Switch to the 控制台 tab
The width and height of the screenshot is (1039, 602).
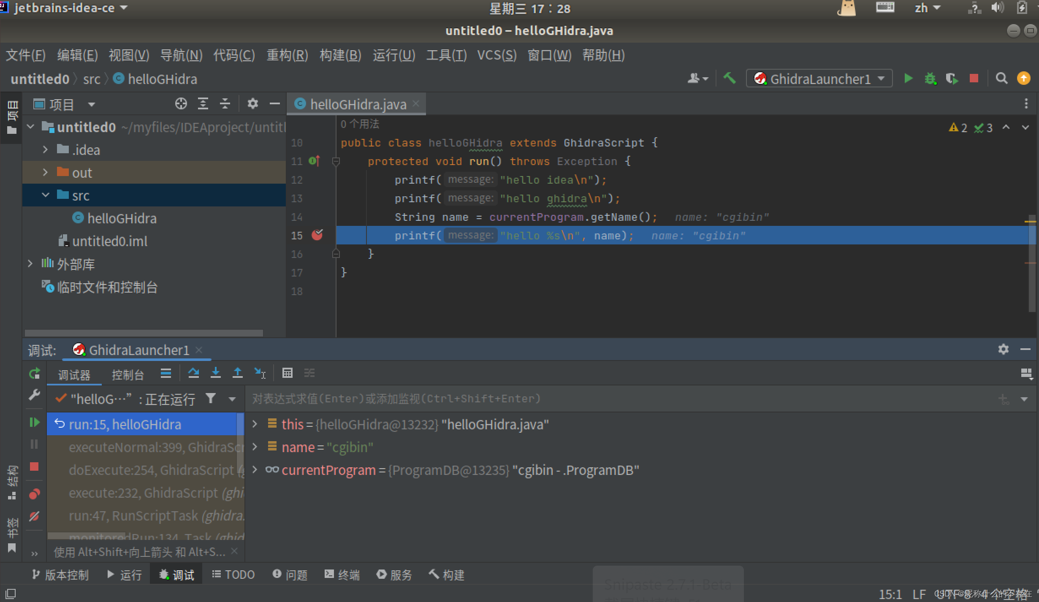[128, 374]
